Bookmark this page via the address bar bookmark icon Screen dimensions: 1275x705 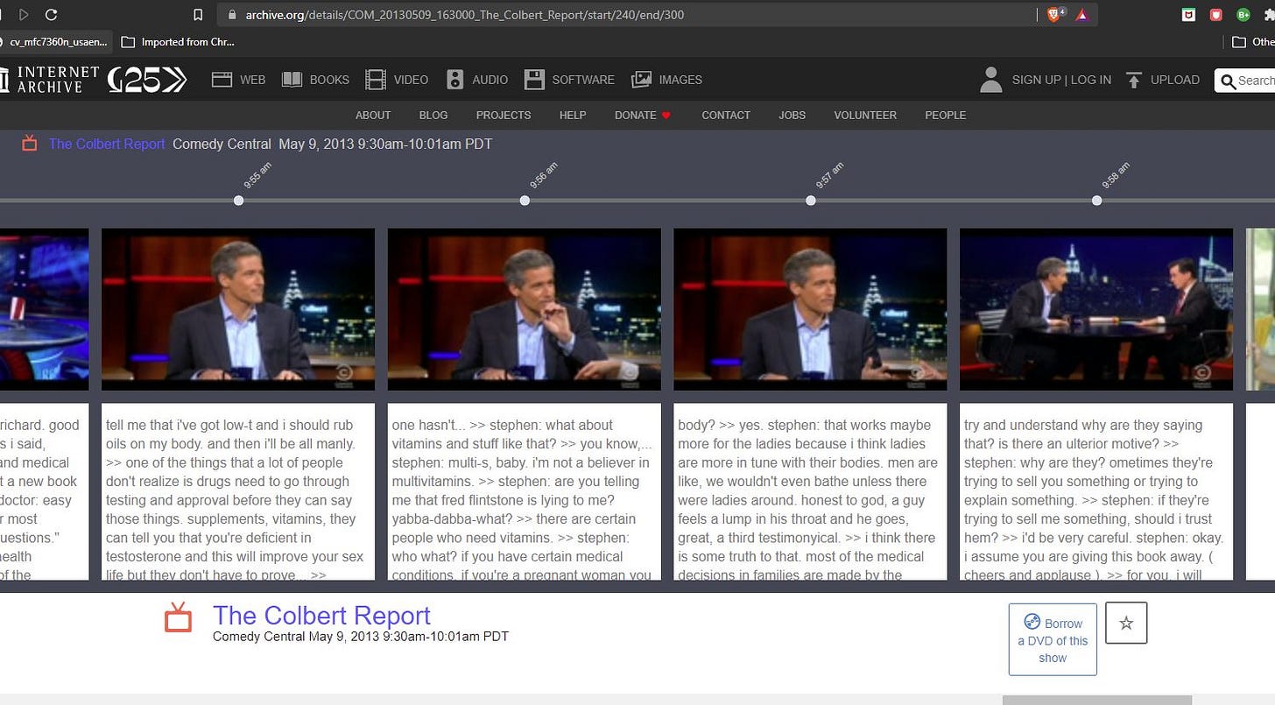[x=198, y=15]
